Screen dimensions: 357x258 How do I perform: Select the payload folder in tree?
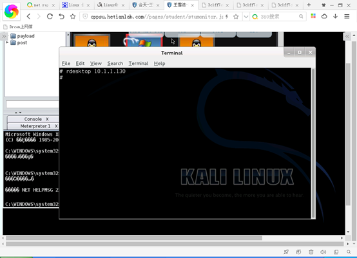[23, 36]
